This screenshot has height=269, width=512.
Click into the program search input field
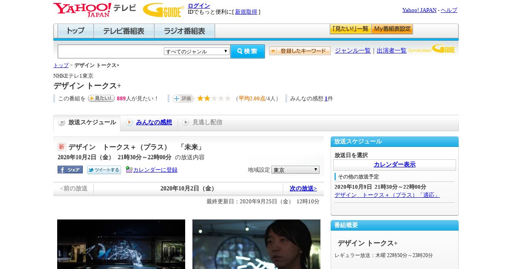point(111,51)
